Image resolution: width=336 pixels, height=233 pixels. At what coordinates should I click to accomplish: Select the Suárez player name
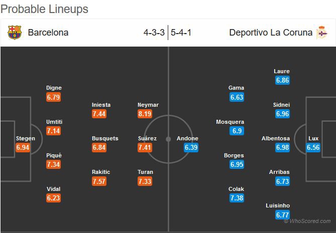147,138
